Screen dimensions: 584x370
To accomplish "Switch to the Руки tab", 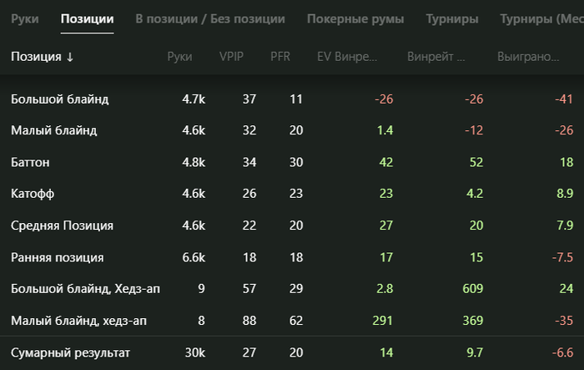I will point(25,18).
